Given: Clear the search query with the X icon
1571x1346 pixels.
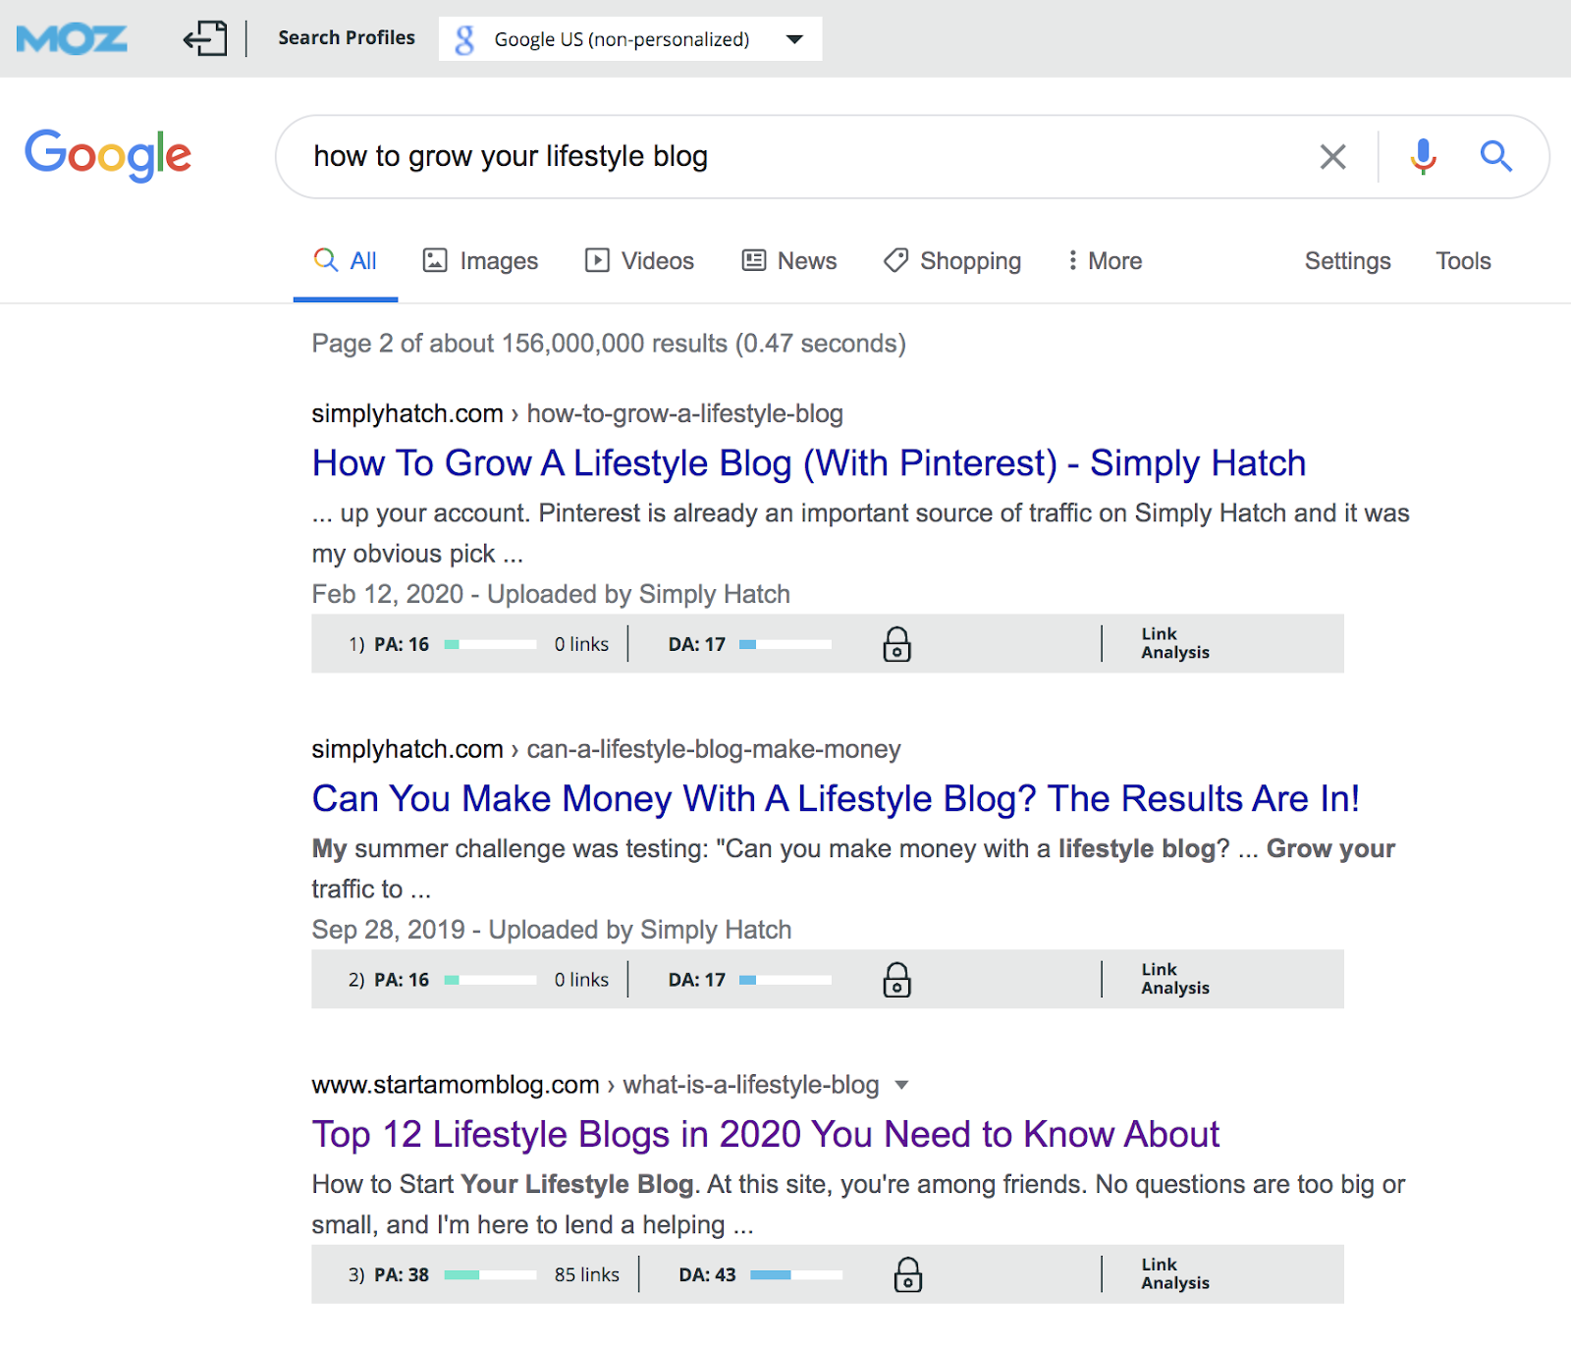Looking at the screenshot, I should [1332, 156].
